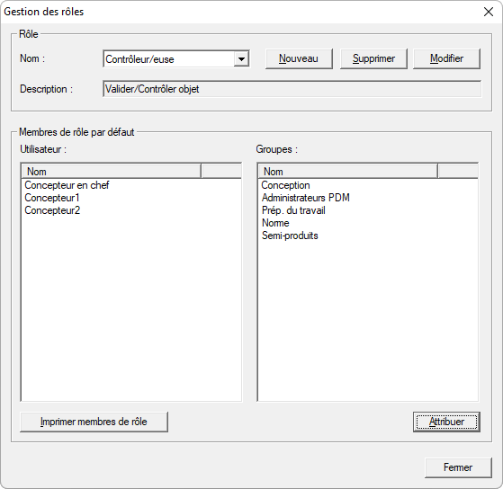Viewport: 503px width, 489px height.
Task: Select user 'Concepteur2'
Action: tap(52, 210)
